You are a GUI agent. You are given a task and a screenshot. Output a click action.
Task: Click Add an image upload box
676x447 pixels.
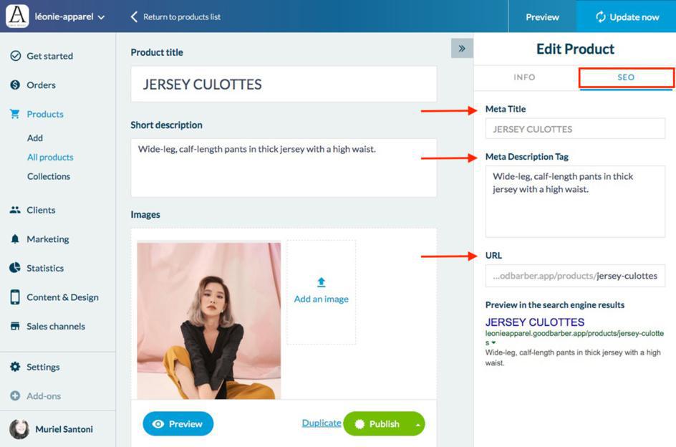pos(321,292)
